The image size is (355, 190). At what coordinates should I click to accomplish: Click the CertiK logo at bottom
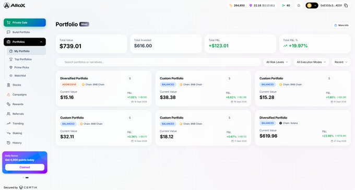point(28,187)
